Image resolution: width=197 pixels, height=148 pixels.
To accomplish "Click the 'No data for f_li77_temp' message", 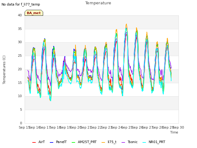I will pos(21,4).
